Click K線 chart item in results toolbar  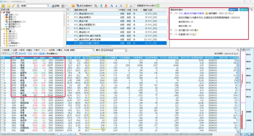[x=67, y=50]
